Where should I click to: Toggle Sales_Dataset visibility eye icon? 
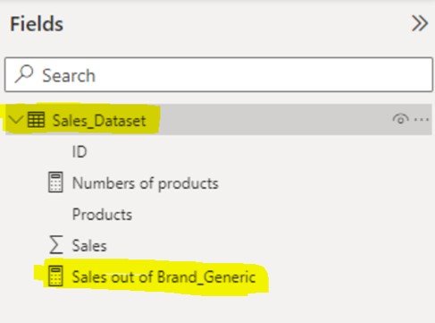coord(400,119)
